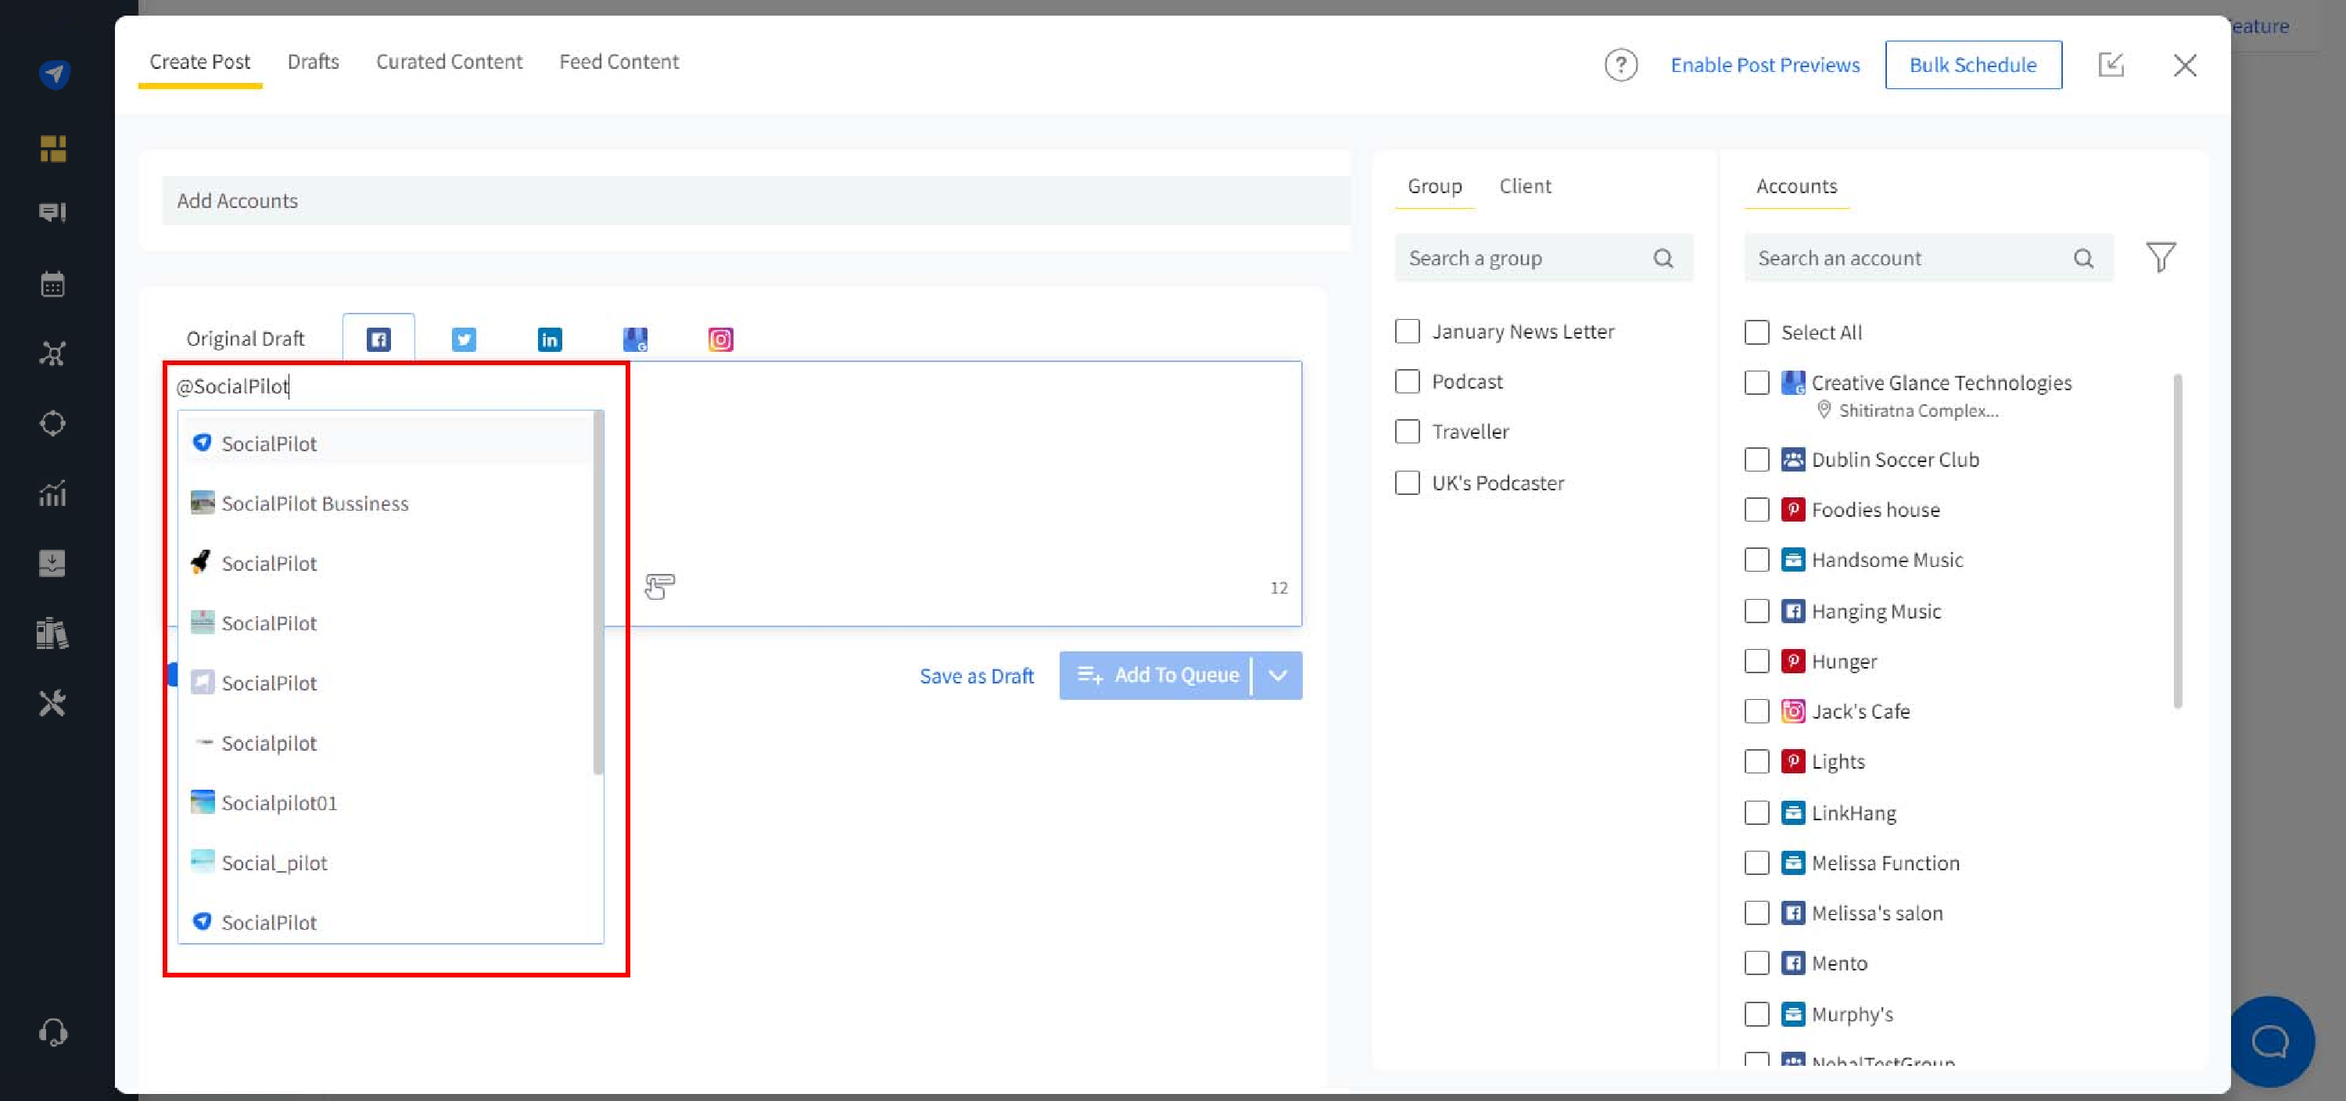Open the calendar icon in the sidebar
2346x1101 pixels.
[x=53, y=284]
